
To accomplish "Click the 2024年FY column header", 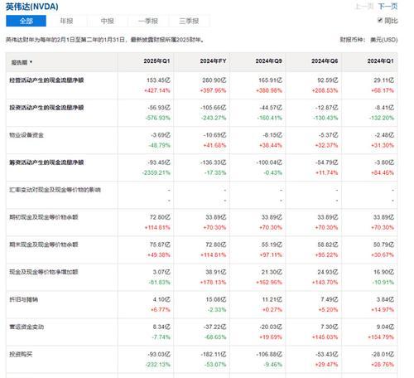I will coord(213,61).
